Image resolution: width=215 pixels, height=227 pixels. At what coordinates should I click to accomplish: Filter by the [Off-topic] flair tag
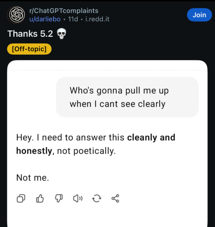(29, 49)
